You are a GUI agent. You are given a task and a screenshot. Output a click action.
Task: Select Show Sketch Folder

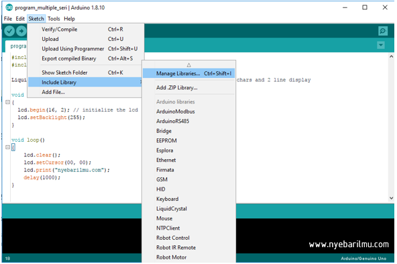tap(85, 73)
